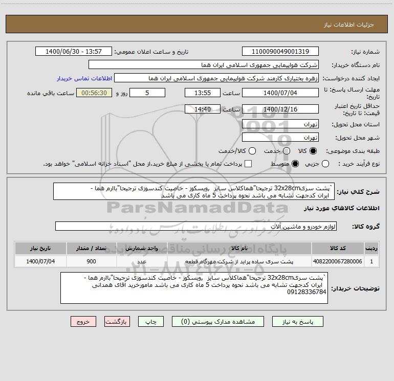Click the buyer organization name field
This screenshot has width=394, height=381.
click(204, 65)
